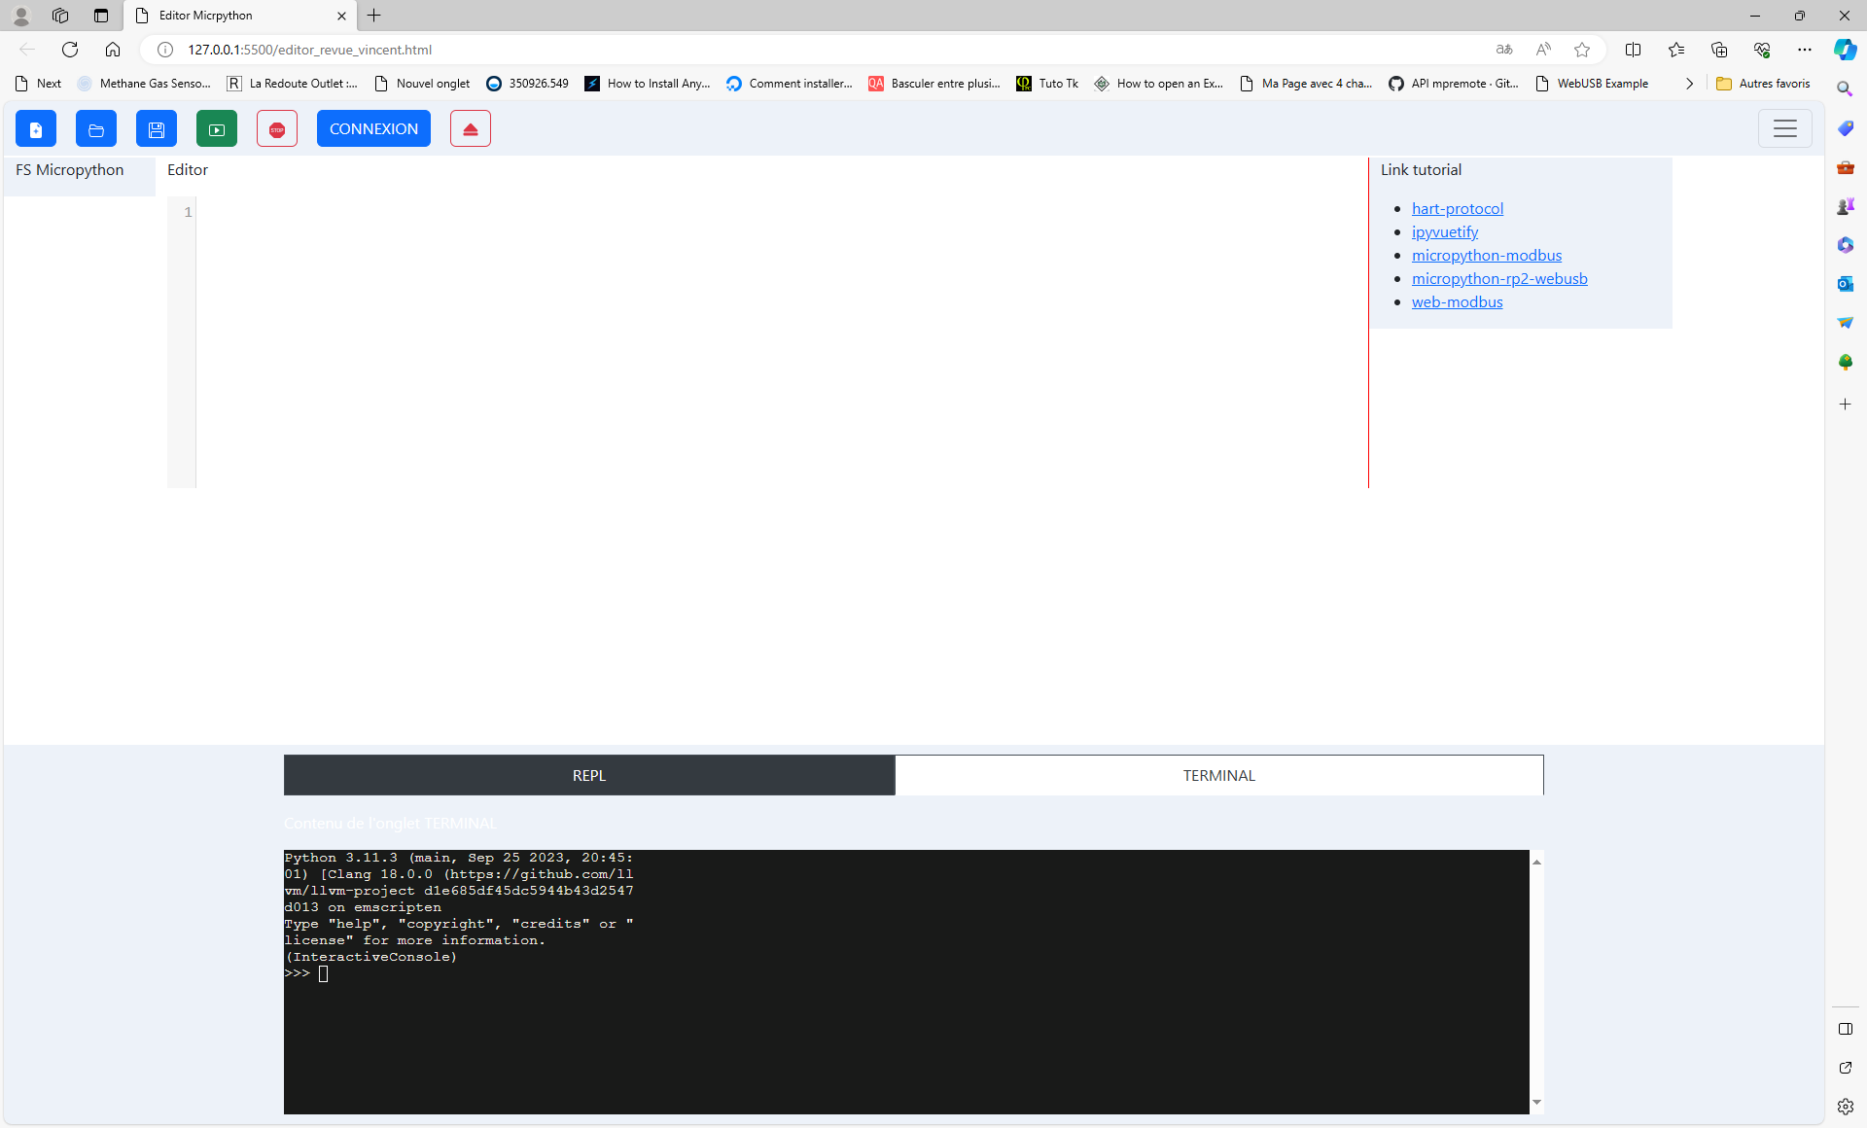Click the terminal scrollbar down arrow
This screenshot has width=1867, height=1128.
tap(1536, 1102)
